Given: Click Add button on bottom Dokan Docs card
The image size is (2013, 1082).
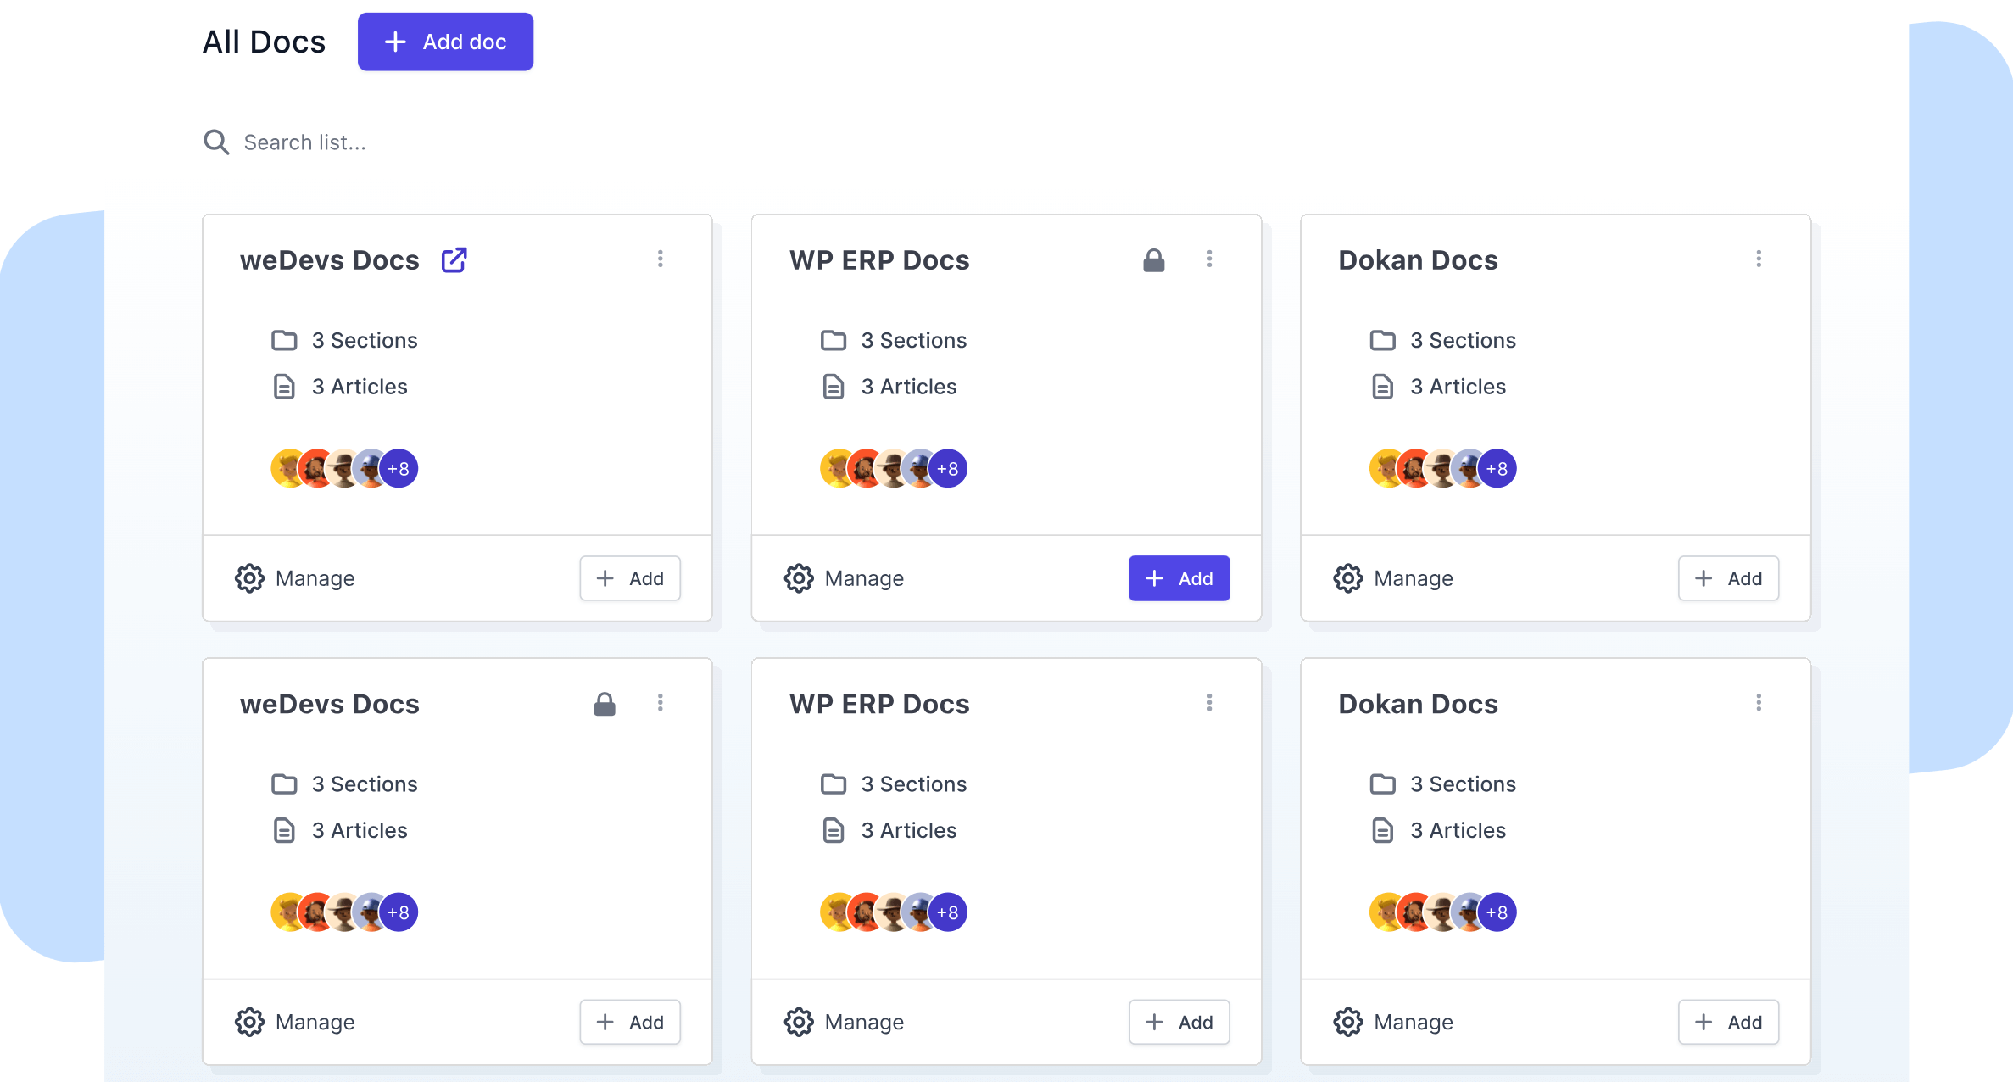Looking at the screenshot, I should coord(1728,1022).
